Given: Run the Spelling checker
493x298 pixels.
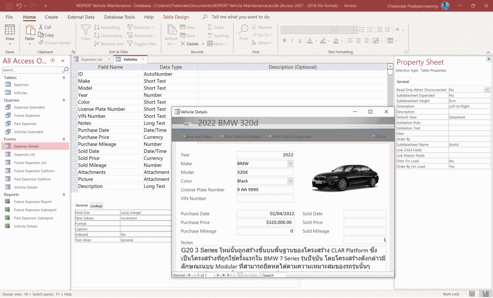Looking at the screenshot, I should coord(218,36).
